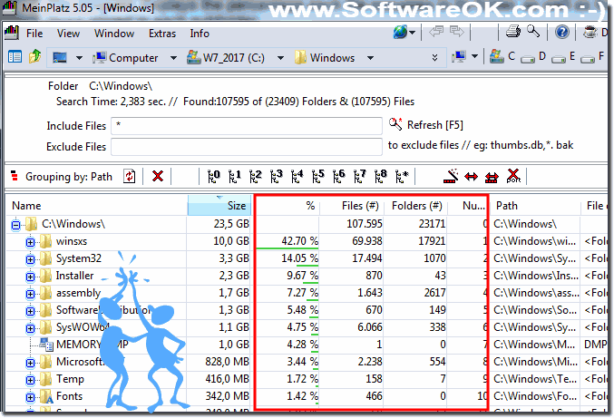Click the Include Files input field
Viewport: 614px width, 418px height.
point(246,126)
